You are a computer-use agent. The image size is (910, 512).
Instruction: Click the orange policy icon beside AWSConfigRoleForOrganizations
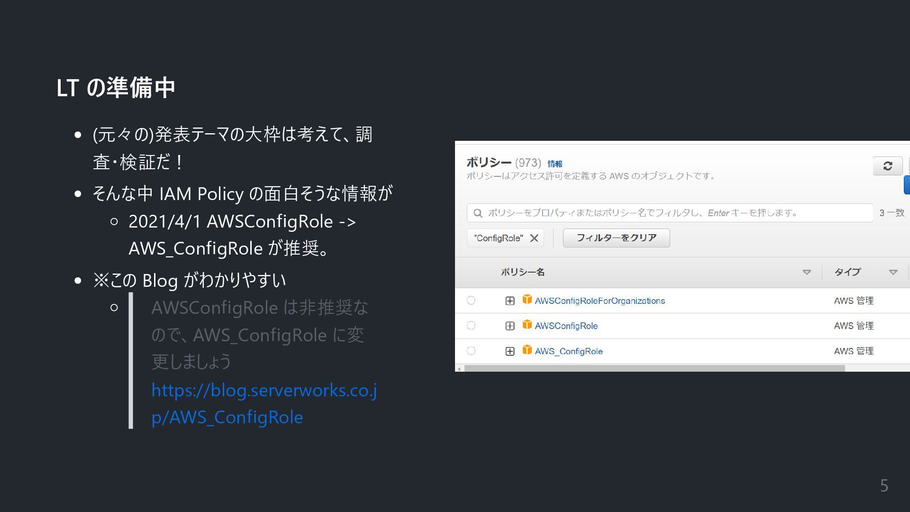click(527, 300)
